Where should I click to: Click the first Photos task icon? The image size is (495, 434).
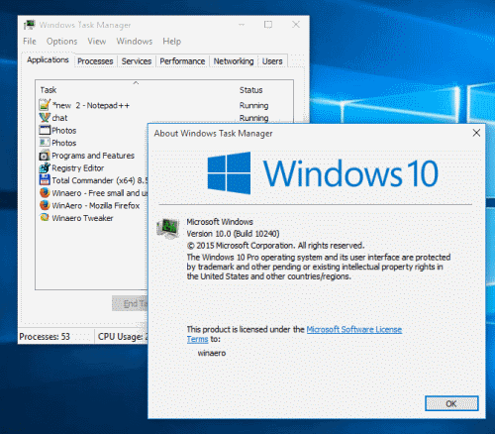coord(45,130)
